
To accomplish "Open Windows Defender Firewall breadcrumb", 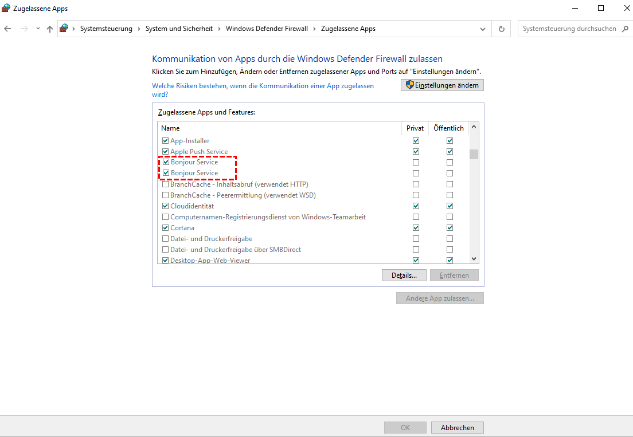I will pyautogui.click(x=267, y=29).
